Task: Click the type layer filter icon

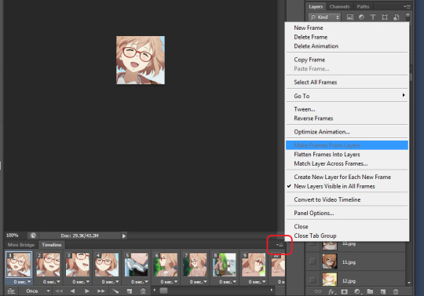Action: 373,17
